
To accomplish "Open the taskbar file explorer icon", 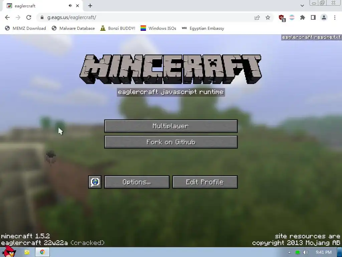I will (27, 252).
